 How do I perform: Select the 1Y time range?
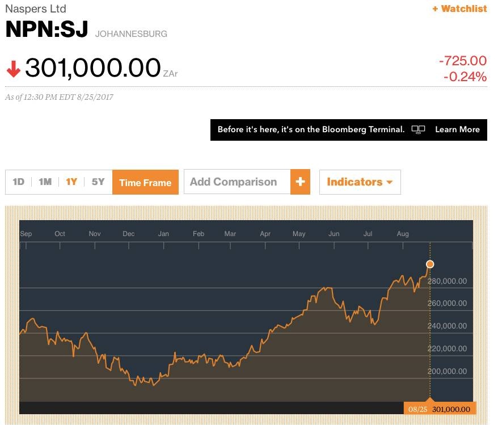(x=71, y=182)
